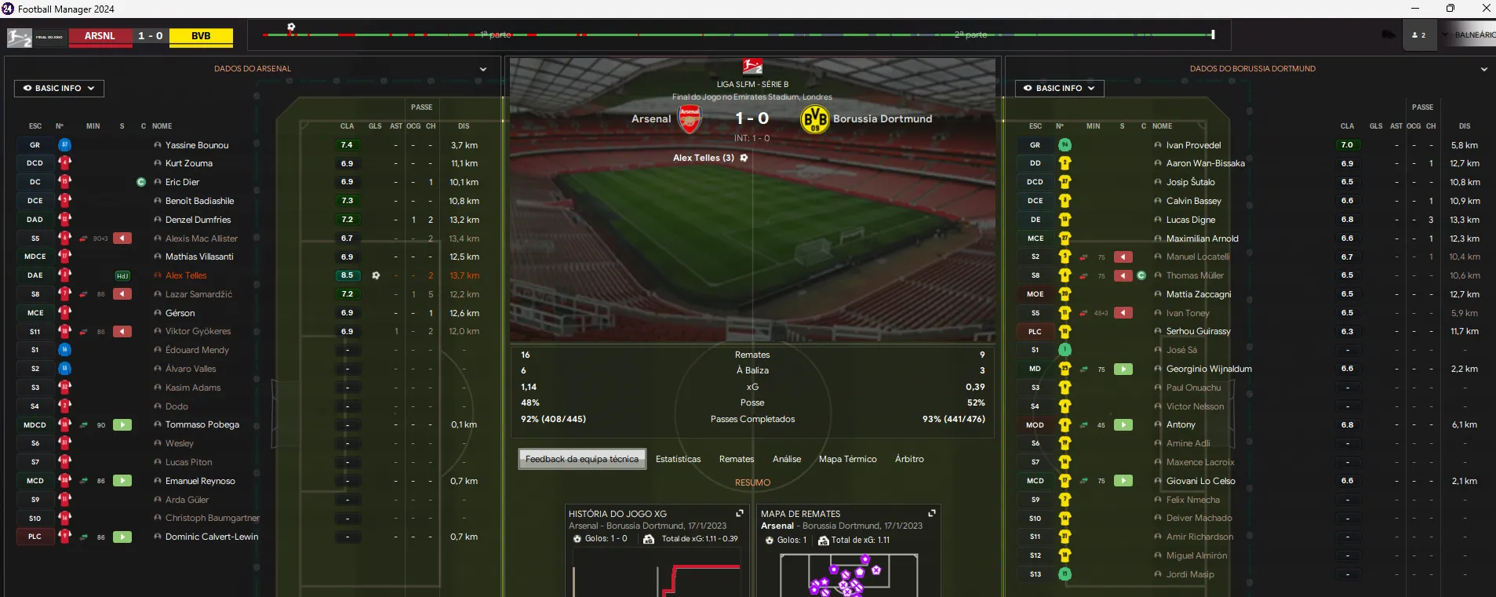This screenshot has width=1496, height=597.
Task: Switch to the Estatísticas tab
Action: (x=678, y=459)
